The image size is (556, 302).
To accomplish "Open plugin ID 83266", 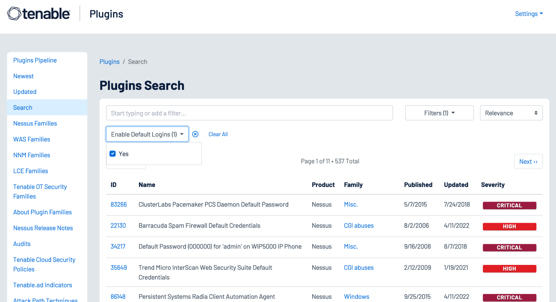I will click(x=119, y=204).
